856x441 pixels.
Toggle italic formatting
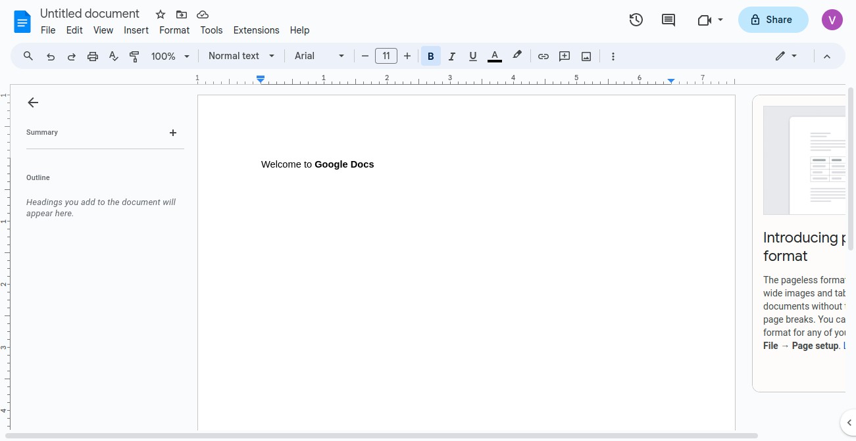[452, 56]
